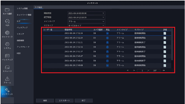This screenshot has width=185, height=104.
Task: Open the サブタイプ dropdown showing すべてのタイプ
Action: coord(86,25)
